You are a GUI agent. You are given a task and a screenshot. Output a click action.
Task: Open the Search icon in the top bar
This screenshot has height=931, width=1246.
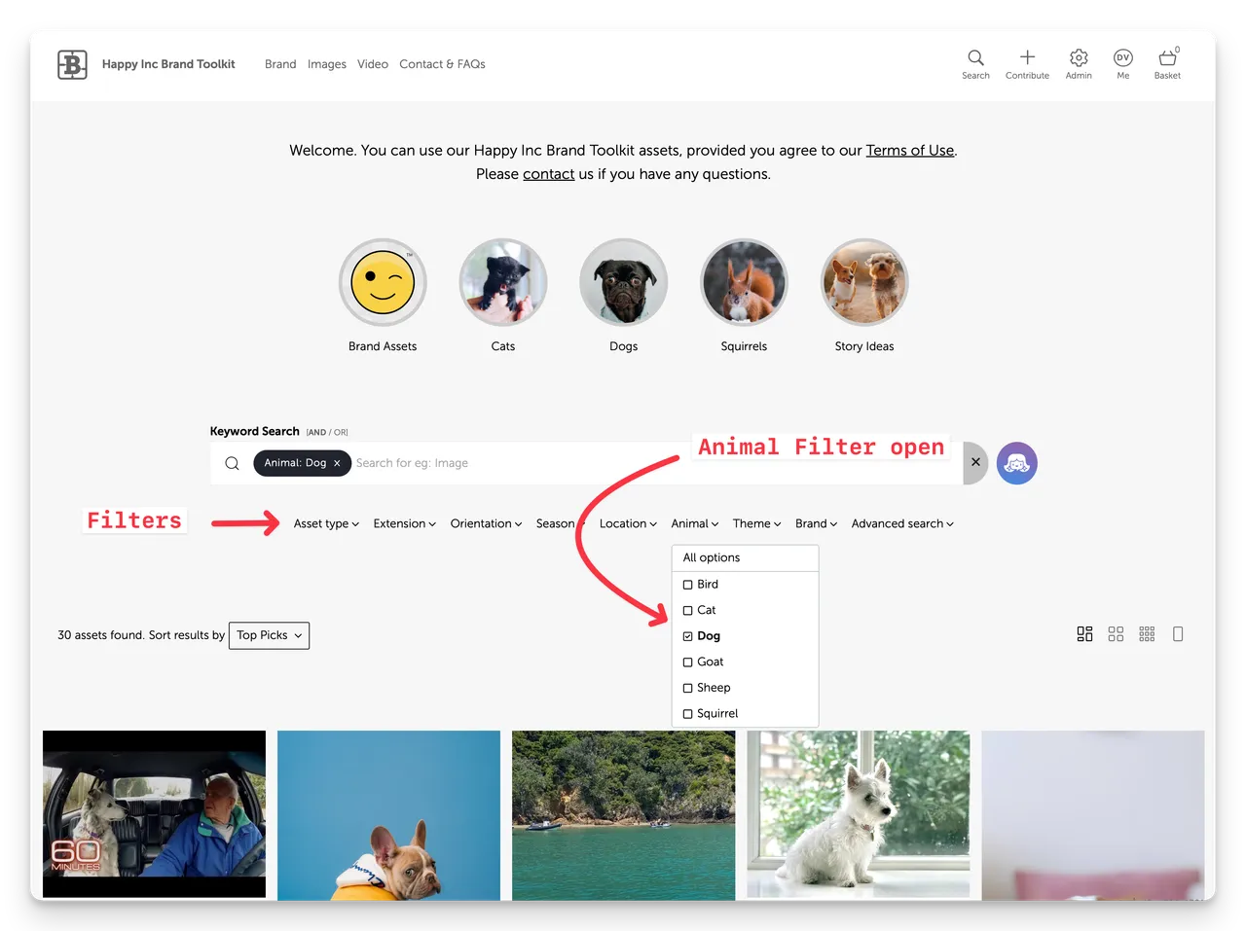974,58
